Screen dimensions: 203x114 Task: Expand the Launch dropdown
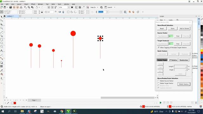[x=115, y=7]
